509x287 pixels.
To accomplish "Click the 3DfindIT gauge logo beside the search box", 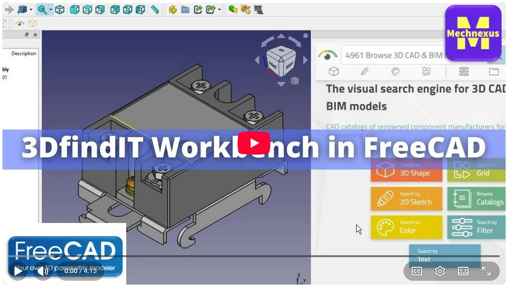I will pos(328,55).
